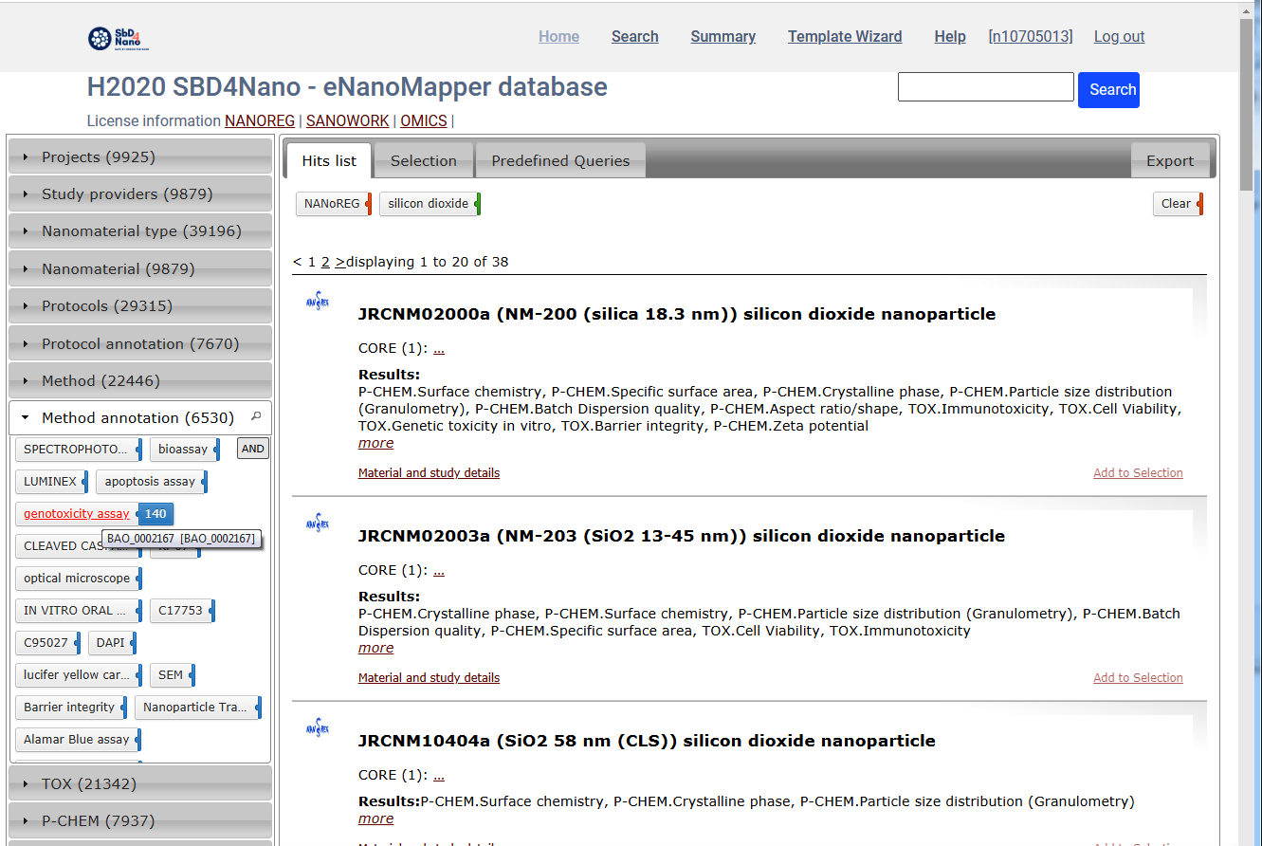
Task: Remove the NANoREG filter tag
Action: click(x=369, y=204)
